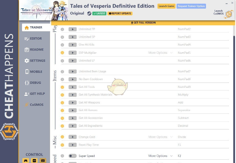Activate the One Hit Kills cheat
Viewport: 236px width, 163px height.
pyautogui.click(x=72, y=45)
